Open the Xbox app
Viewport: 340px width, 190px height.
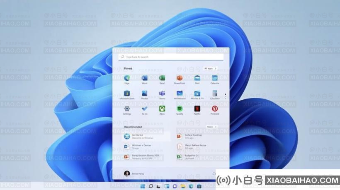[x=162, y=111]
